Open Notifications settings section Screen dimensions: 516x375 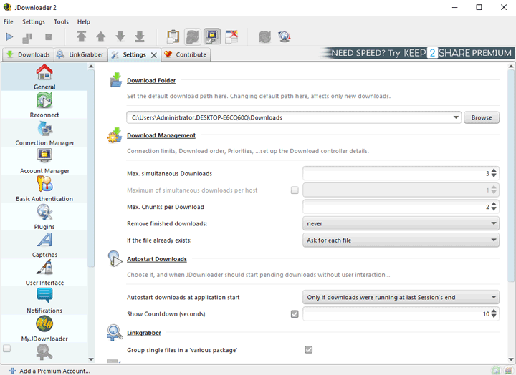(x=44, y=301)
